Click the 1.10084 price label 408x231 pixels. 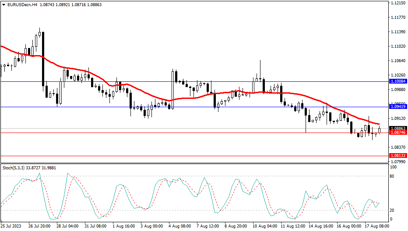point(398,81)
